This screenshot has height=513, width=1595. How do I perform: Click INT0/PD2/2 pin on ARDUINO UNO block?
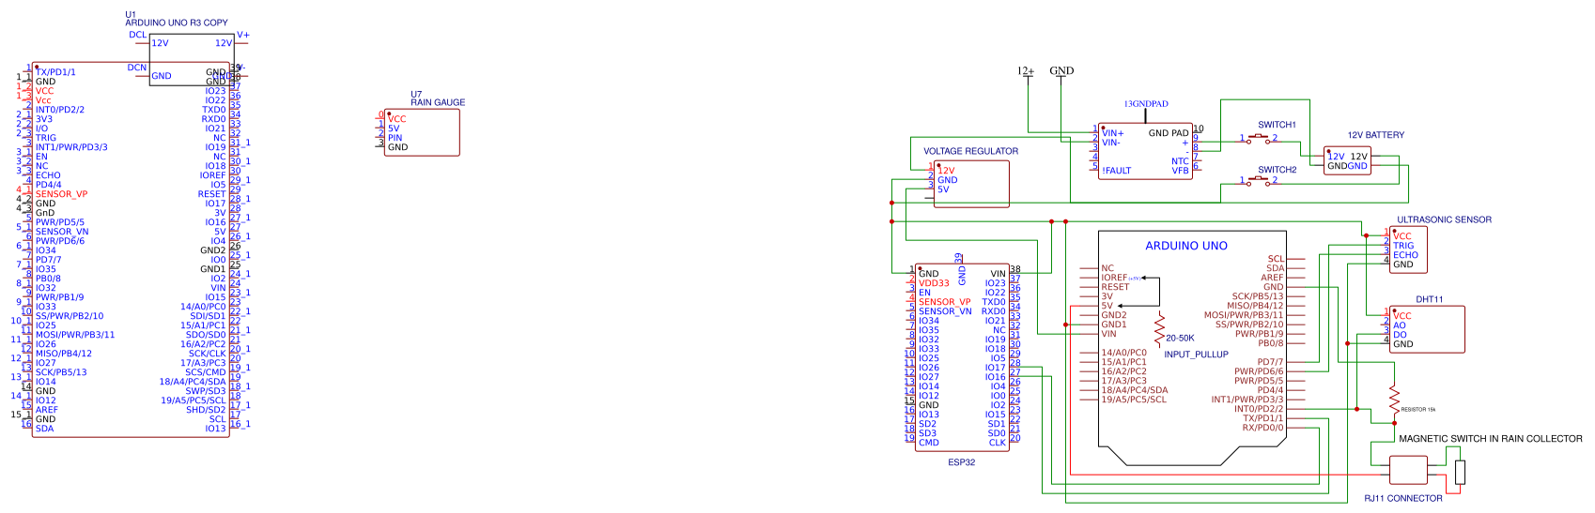click(1259, 409)
